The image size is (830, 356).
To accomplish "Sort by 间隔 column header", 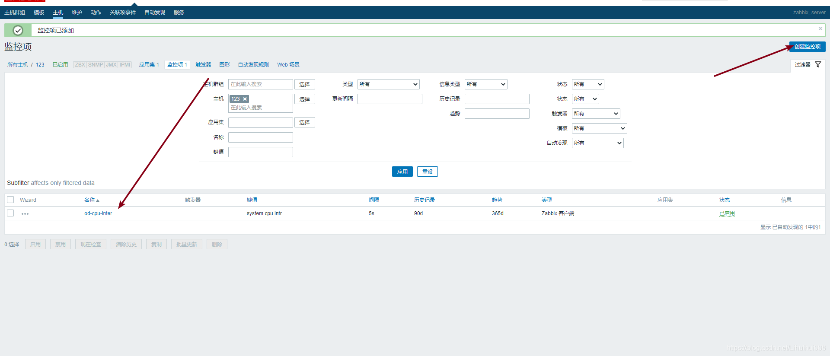I will pyautogui.click(x=374, y=200).
